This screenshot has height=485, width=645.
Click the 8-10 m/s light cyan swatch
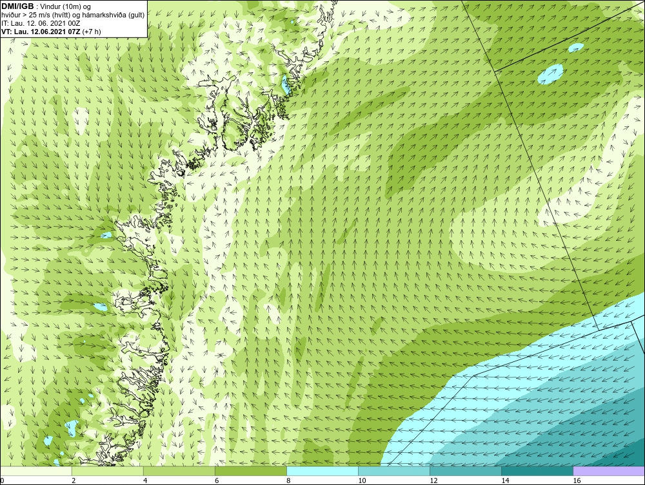[x=322, y=471]
